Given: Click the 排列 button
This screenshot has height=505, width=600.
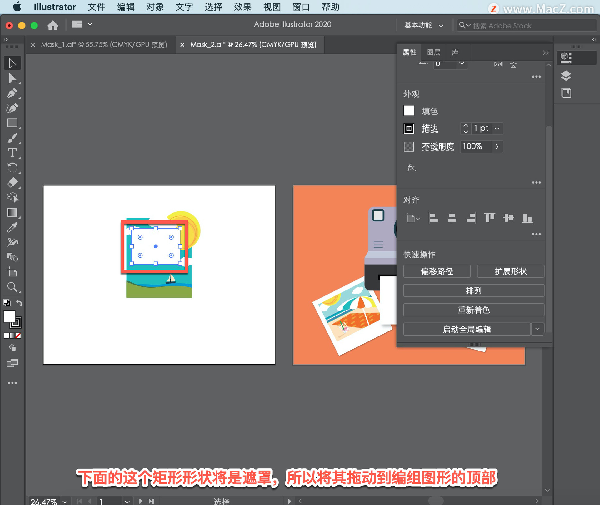Looking at the screenshot, I should (474, 290).
